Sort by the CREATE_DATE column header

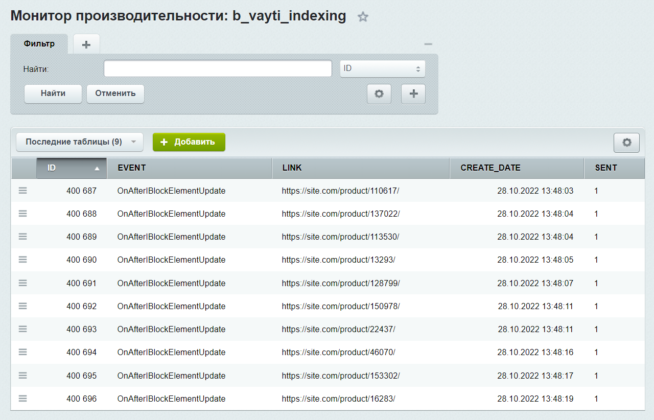[517, 168]
